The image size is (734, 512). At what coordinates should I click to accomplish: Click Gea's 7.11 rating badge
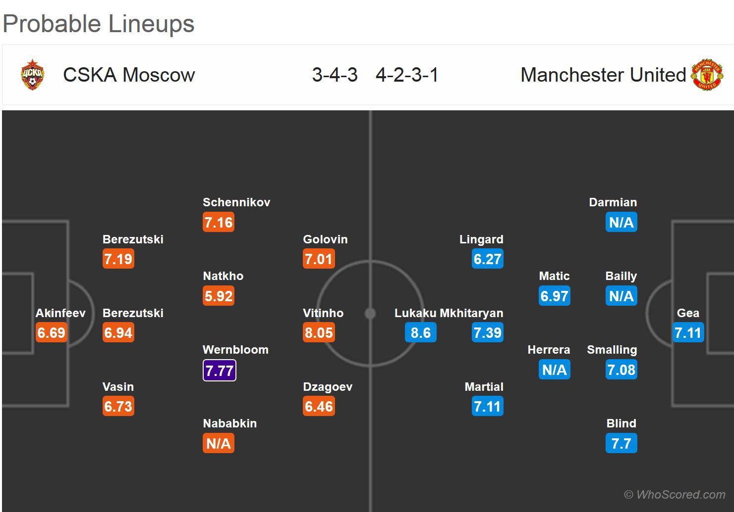(x=688, y=332)
